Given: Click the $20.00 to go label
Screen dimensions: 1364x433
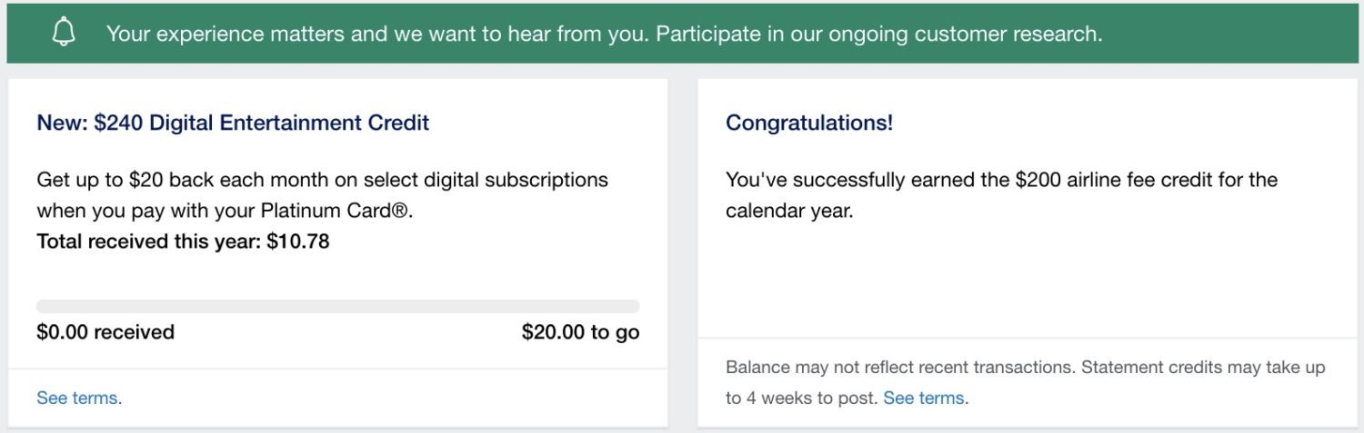Looking at the screenshot, I should [580, 332].
